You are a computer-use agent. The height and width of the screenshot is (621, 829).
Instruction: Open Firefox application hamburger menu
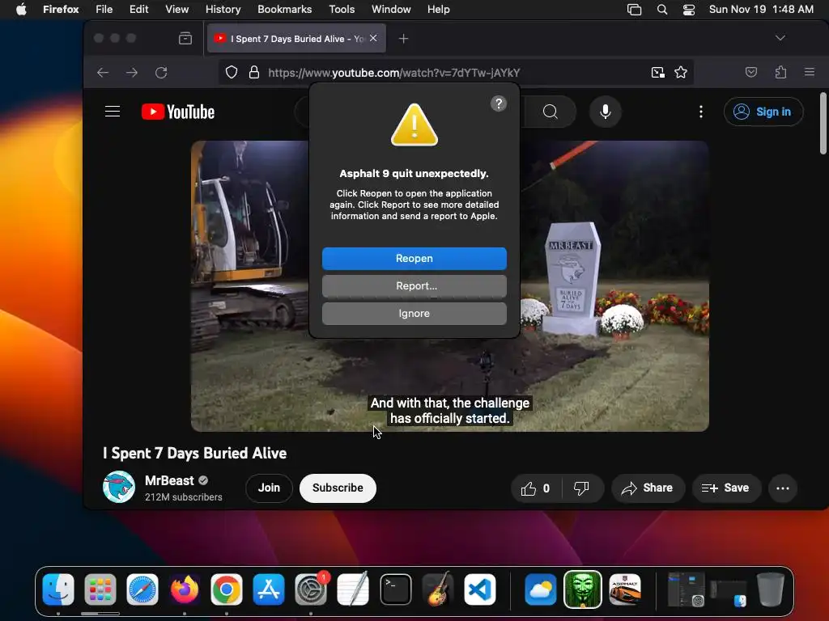pos(810,72)
